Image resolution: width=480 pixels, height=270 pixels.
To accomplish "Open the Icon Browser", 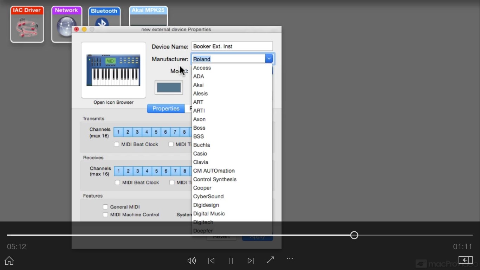I will [113, 102].
